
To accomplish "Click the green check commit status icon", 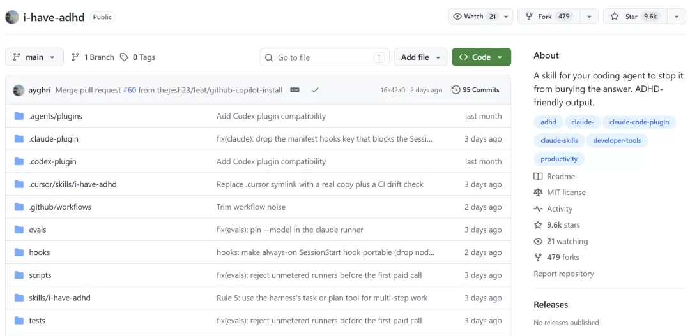I will 314,90.
